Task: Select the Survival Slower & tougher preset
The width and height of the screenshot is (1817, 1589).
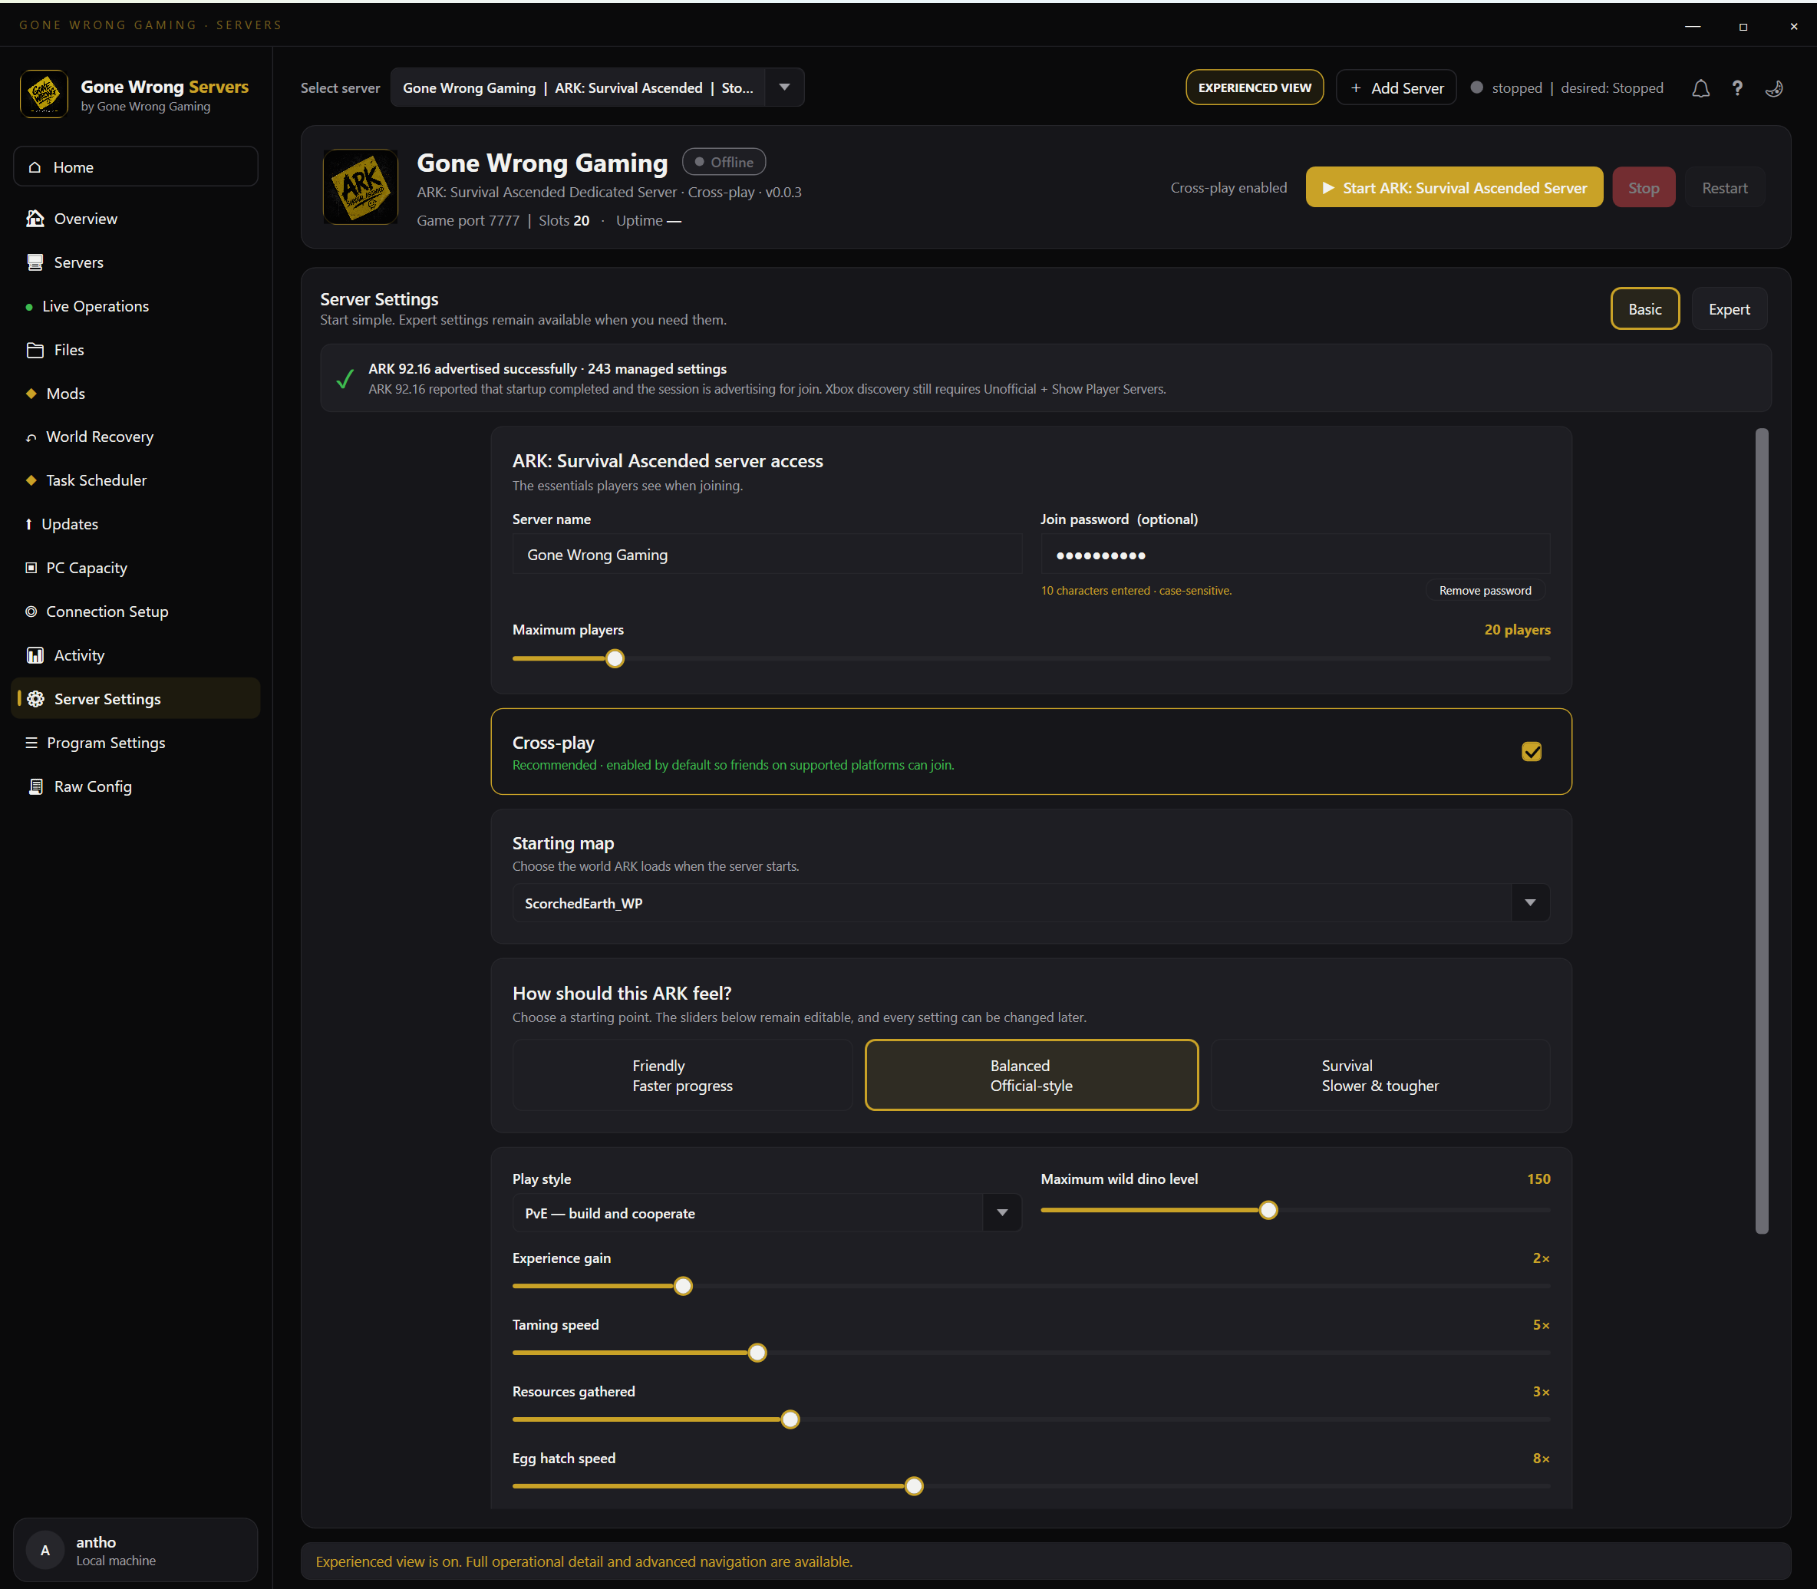Action: (x=1380, y=1075)
